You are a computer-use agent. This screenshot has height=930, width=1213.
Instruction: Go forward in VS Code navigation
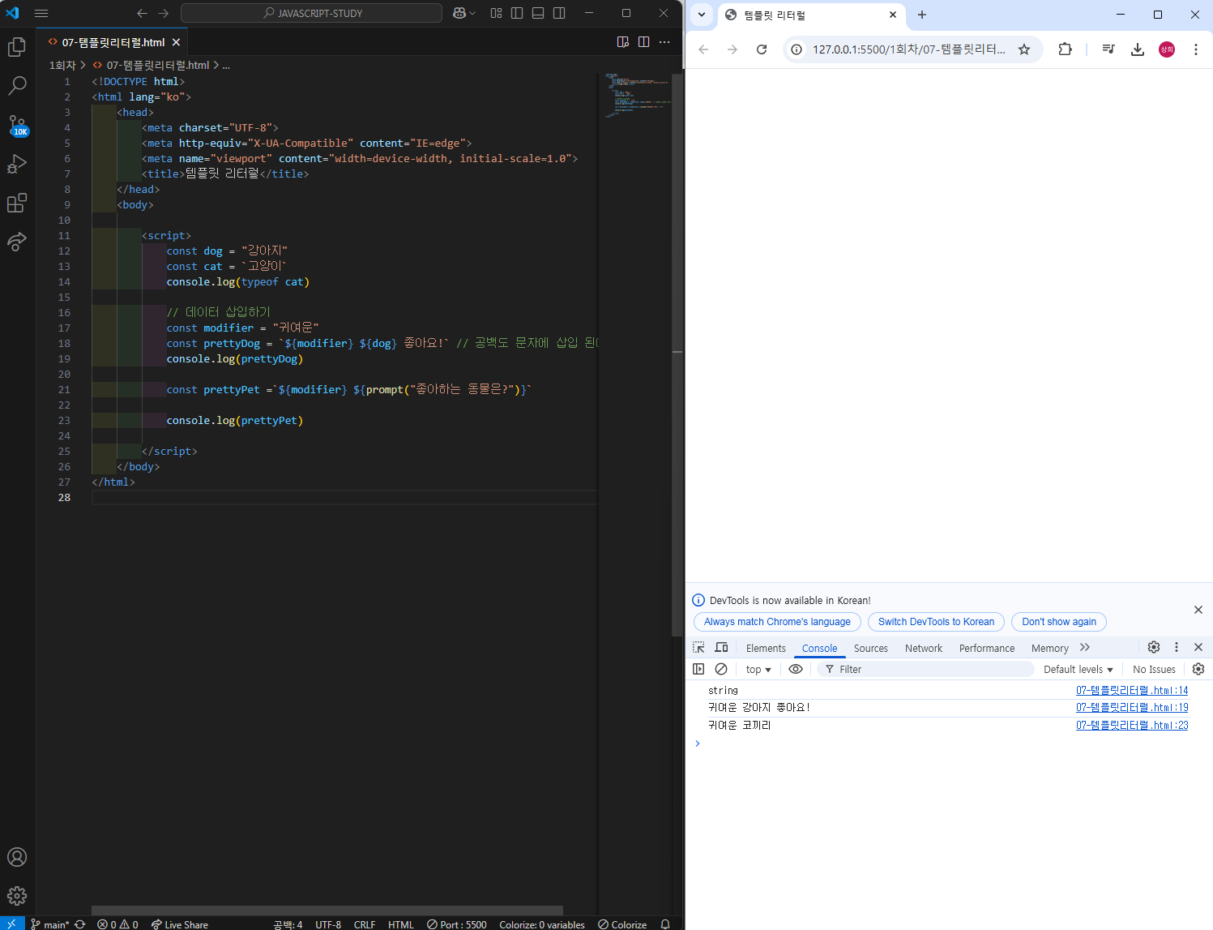[x=164, y=13]
